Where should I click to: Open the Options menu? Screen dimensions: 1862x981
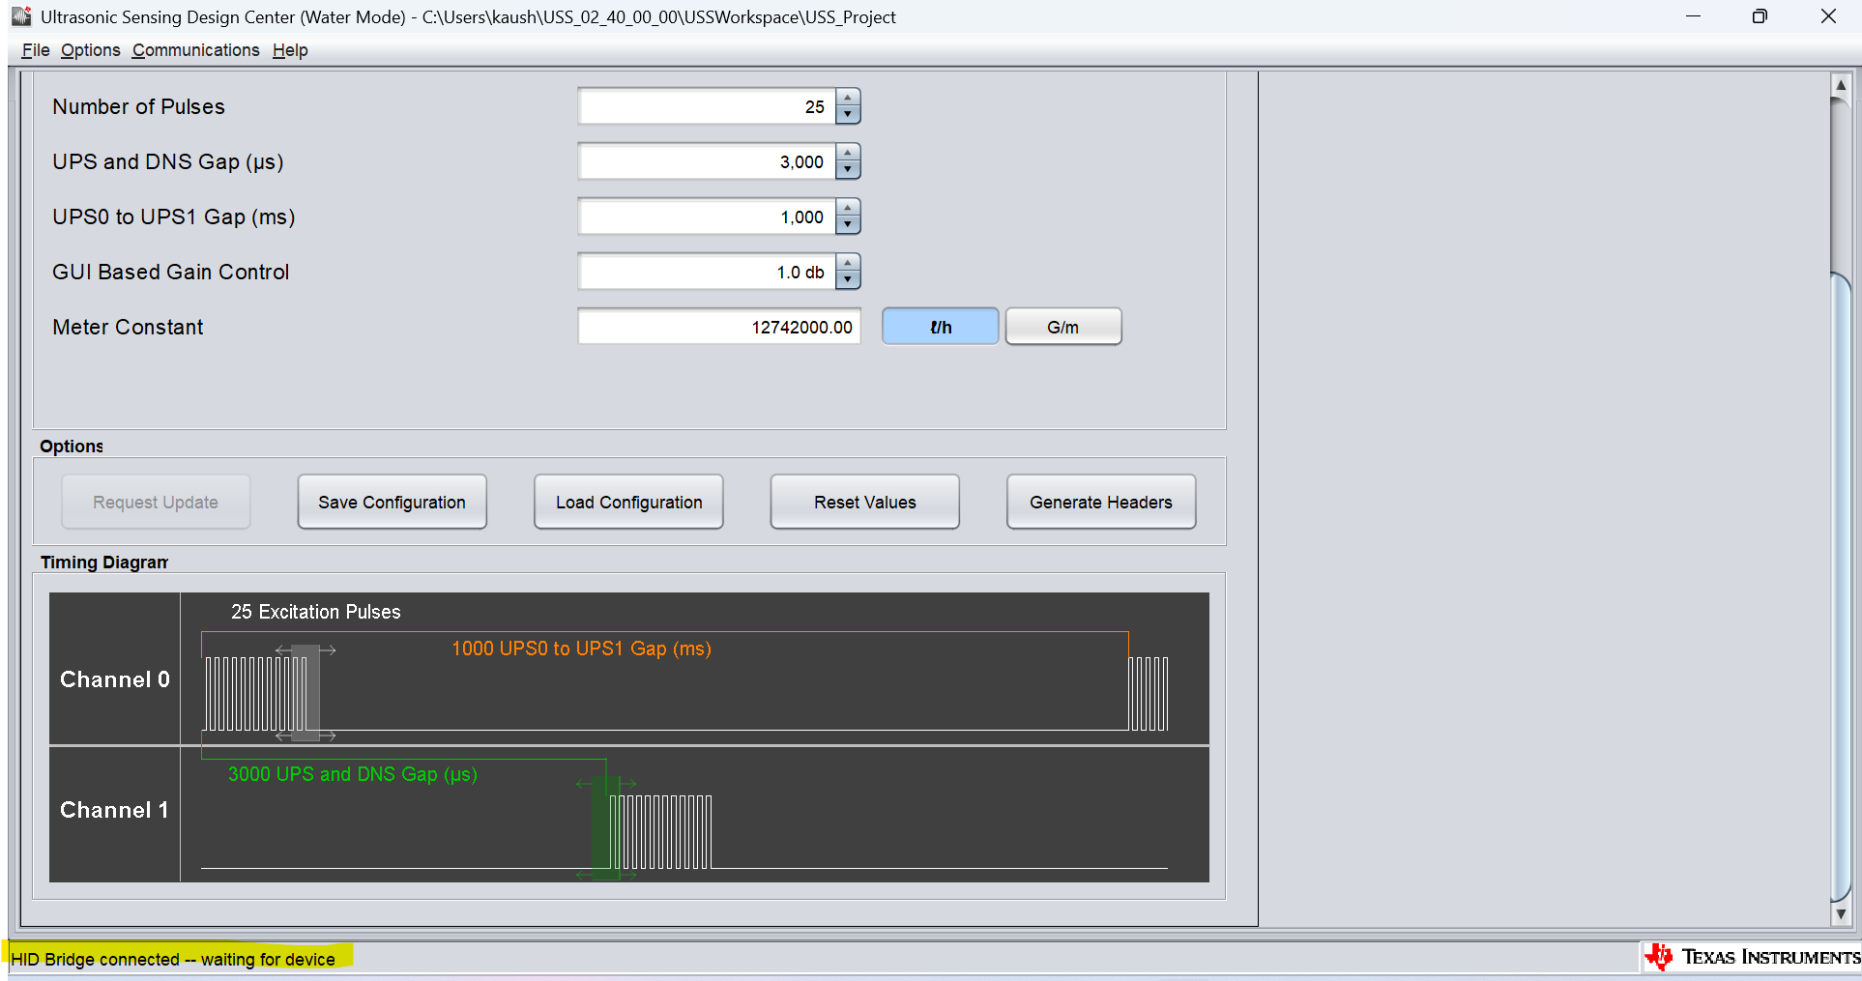tap(91, 50)
